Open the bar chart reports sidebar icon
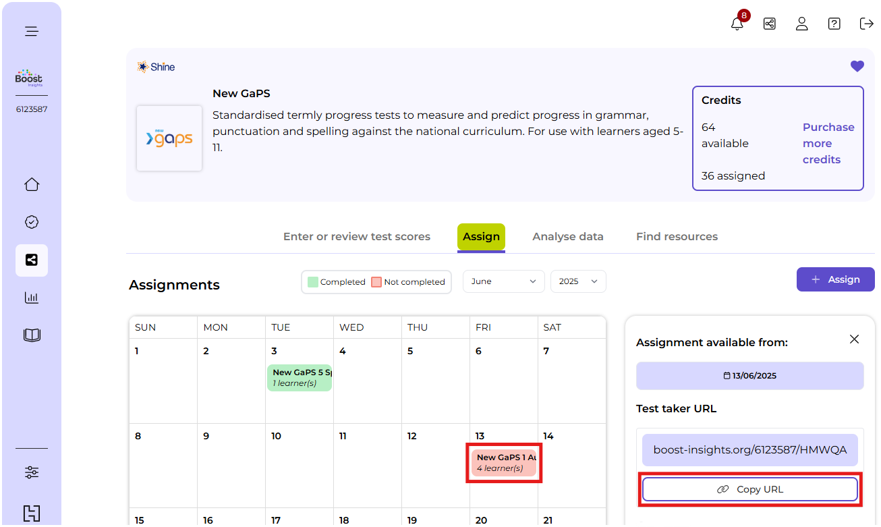This screenshot has height=527, width=881. (32, 298)
